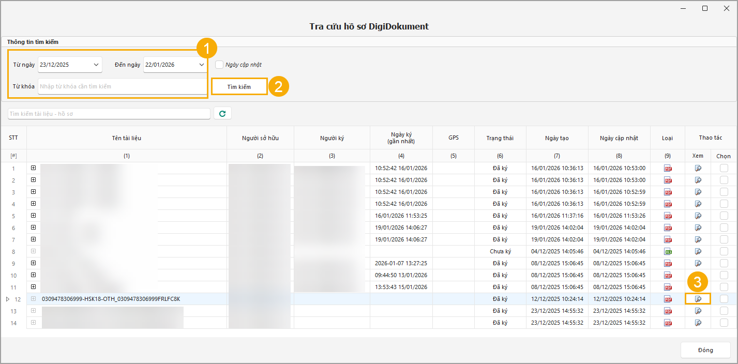
Task: View the document in row 11
Action: [698, 287]
